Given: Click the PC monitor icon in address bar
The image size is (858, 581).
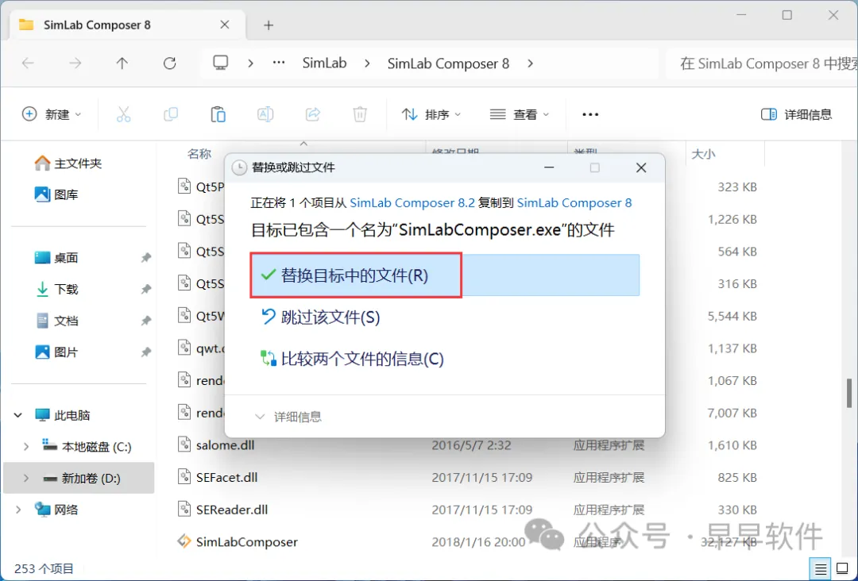Looking at the screenshot, I should (221, 63).
